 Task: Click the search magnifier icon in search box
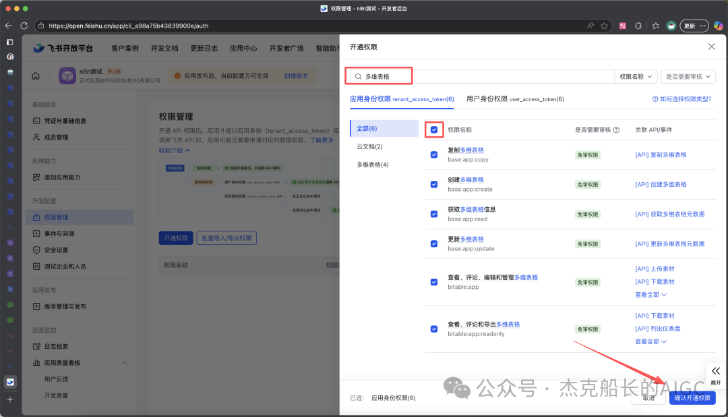click(358, 76)
